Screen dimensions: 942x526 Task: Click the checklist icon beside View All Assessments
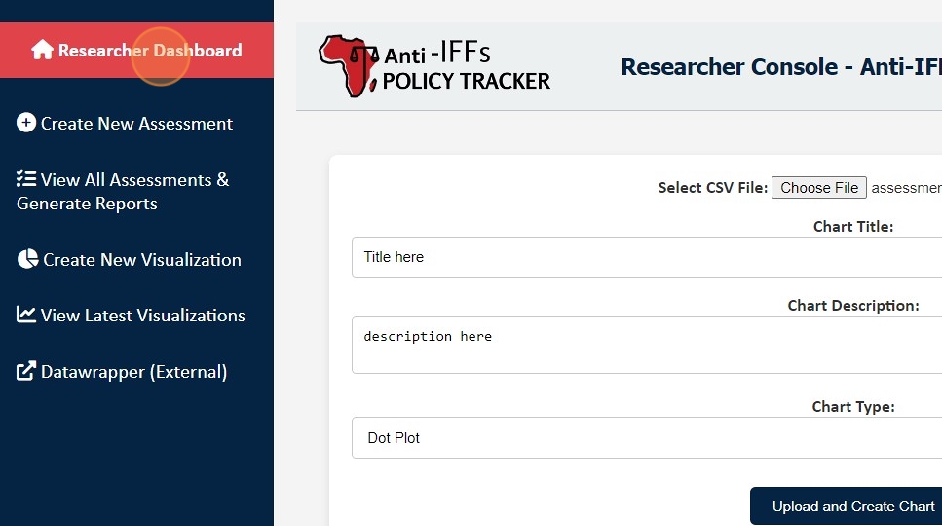(26, 180)
